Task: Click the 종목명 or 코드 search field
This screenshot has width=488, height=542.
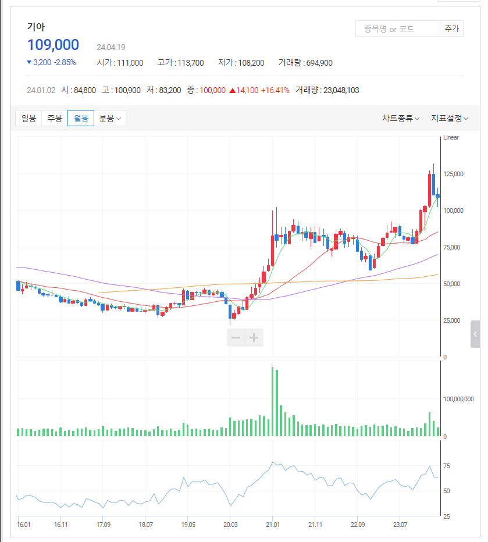Action: pyautogui.click(x=397, y=28)
